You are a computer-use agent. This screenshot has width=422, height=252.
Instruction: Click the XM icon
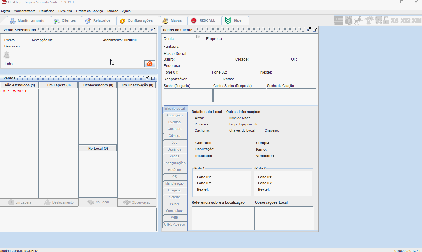417,21
